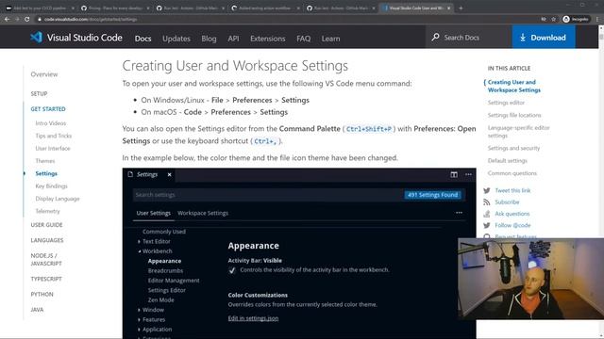Close the Settings editor tab with X
604x339 pixels.
(x=169, y=174)
